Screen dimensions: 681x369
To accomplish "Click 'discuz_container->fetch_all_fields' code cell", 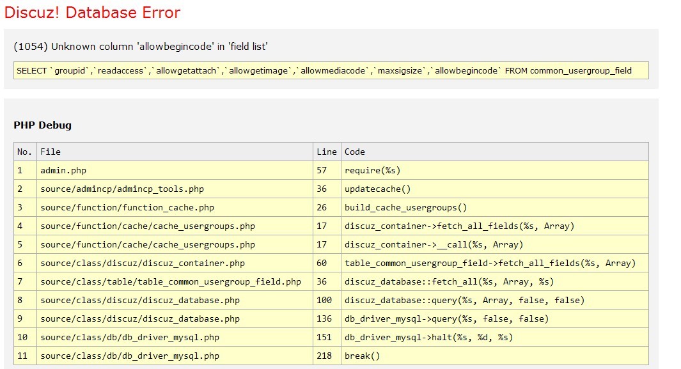I will 495,226.
